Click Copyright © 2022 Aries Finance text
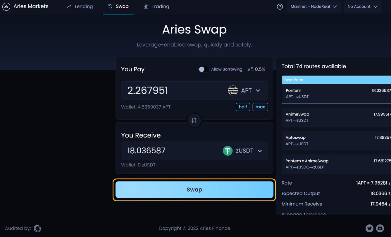This screenshot has height=237, width=391. (x=194, y=228)
